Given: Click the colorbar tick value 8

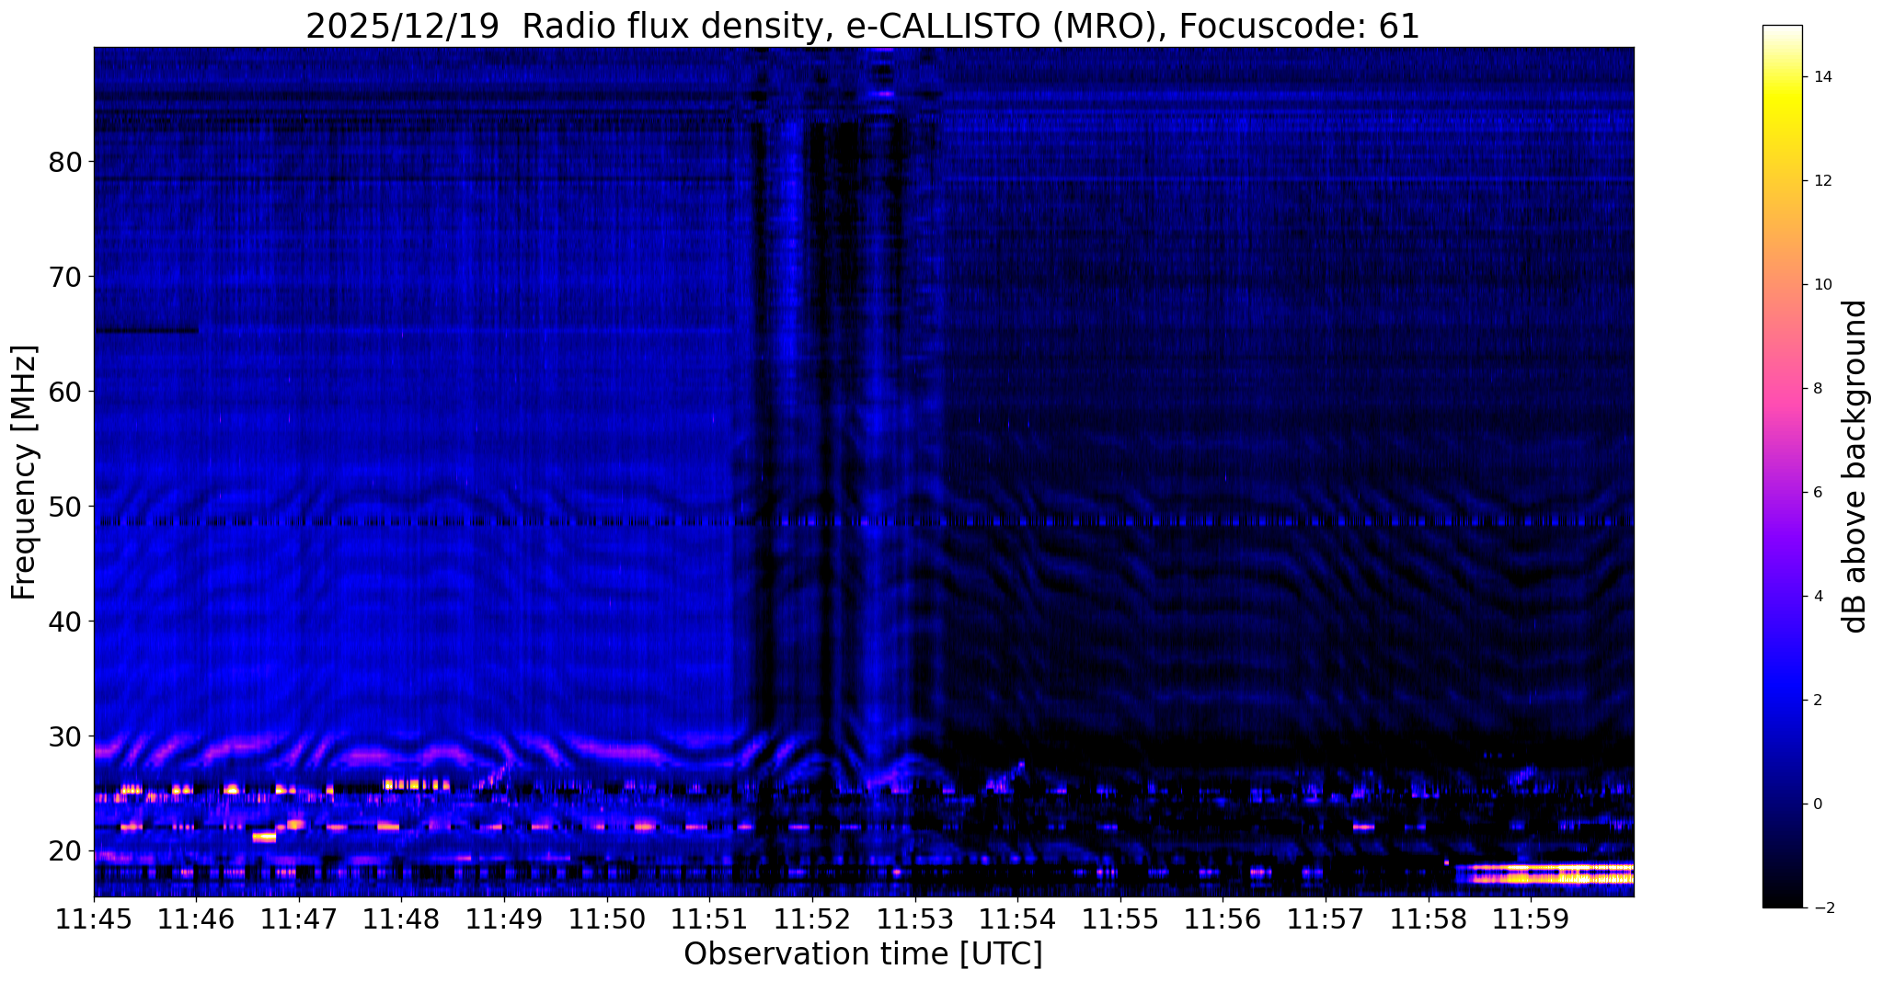Looking at the screenshot, I should [1818, 389].
